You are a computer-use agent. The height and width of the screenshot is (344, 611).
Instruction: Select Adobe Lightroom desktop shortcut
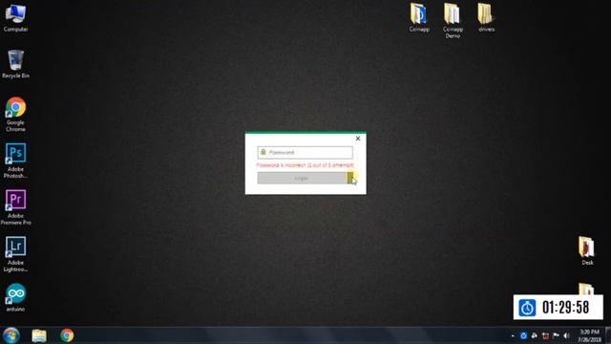pyautogui.click(x=15, y=254)
